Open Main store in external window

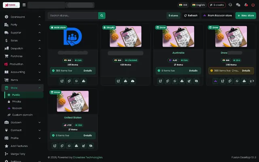coord(62,81)
